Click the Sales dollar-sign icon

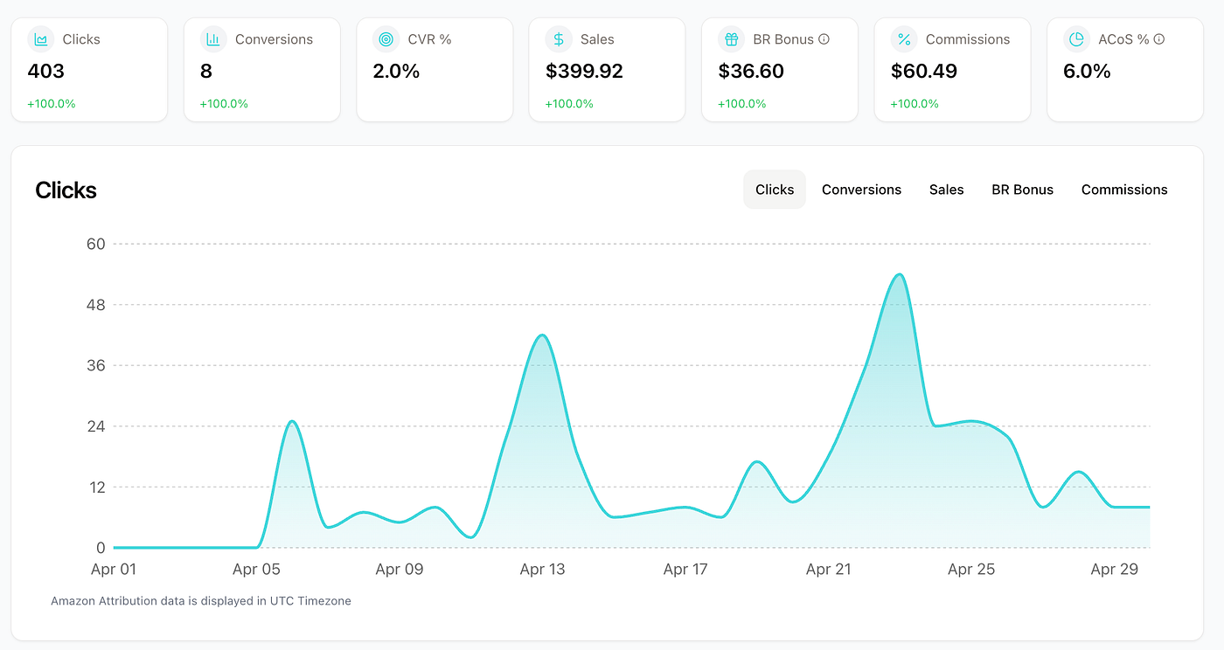[559, 39]
